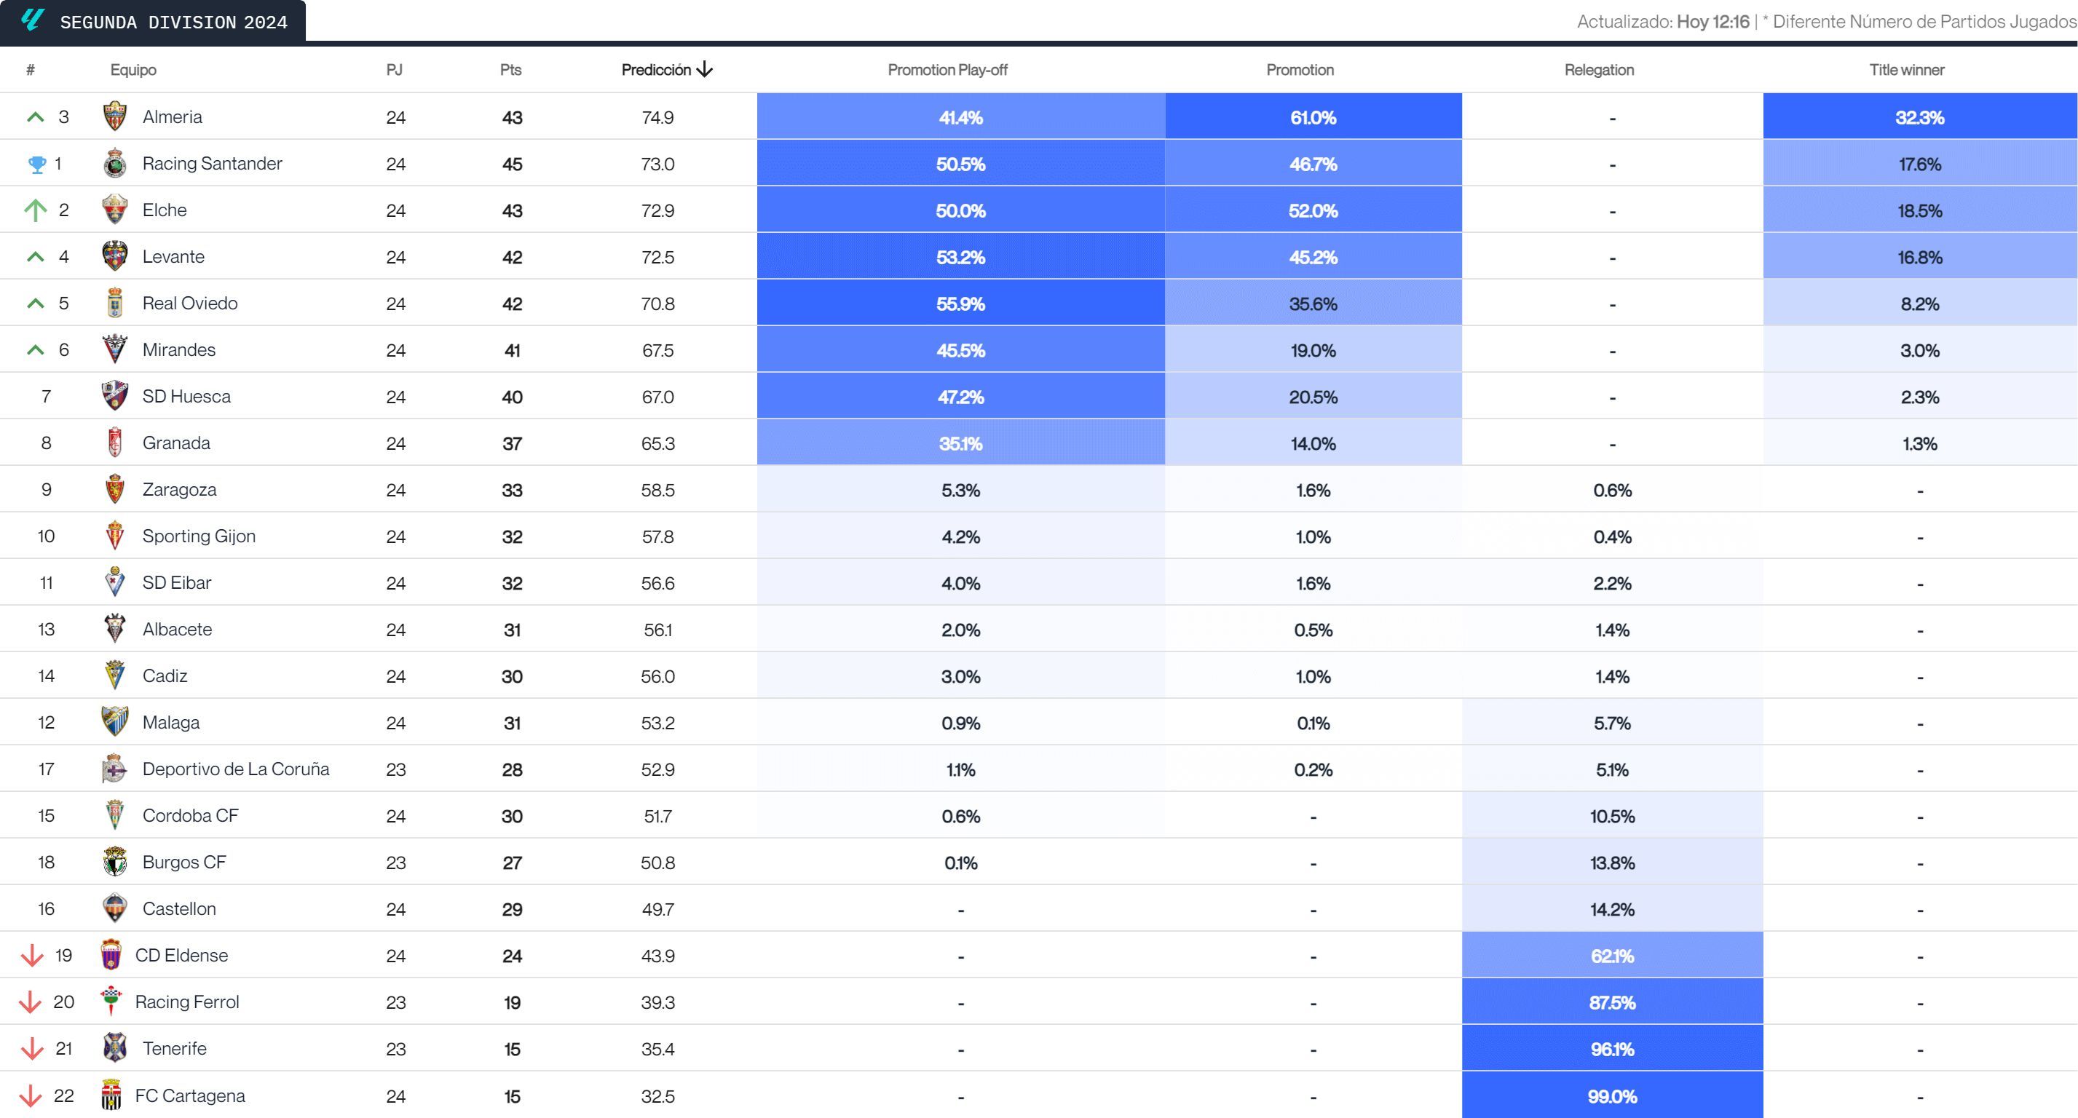
Task: Click Tenerife's 96.1% relegation probability bar
Action: [1611, 1049]
